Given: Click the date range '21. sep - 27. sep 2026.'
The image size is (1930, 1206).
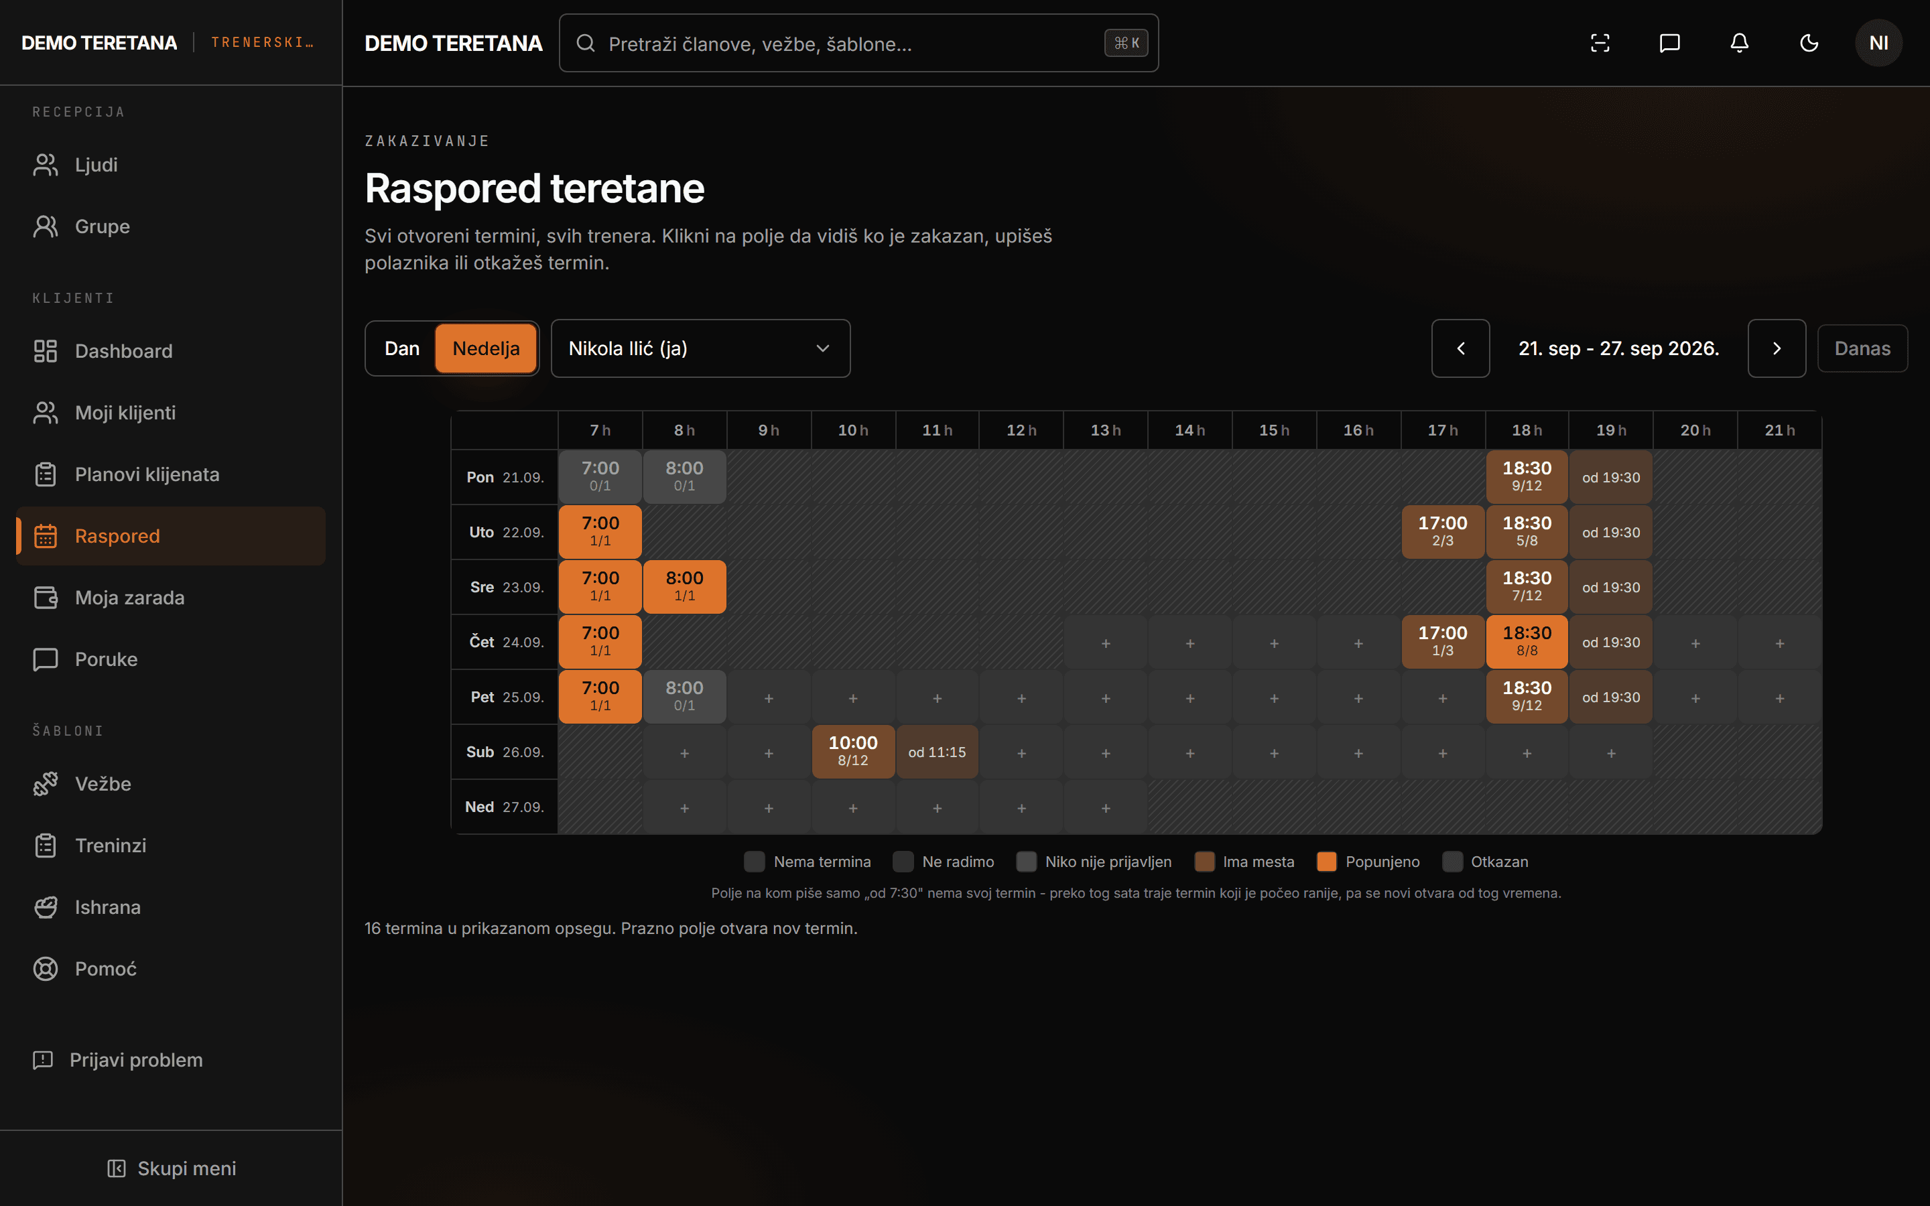Looking at the screenshot, I should pos(1618,348).
